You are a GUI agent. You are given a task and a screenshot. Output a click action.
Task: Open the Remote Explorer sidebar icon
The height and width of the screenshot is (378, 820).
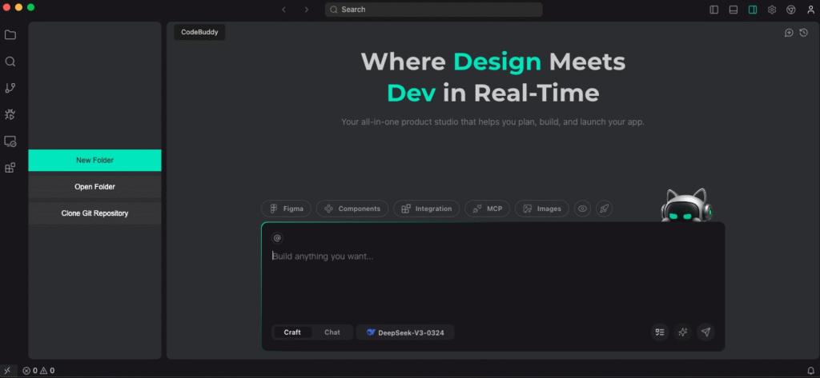click(10, 141)
